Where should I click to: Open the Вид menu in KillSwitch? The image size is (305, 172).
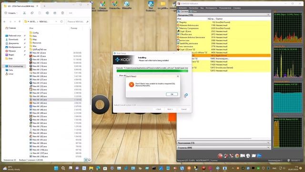point(202,8)
